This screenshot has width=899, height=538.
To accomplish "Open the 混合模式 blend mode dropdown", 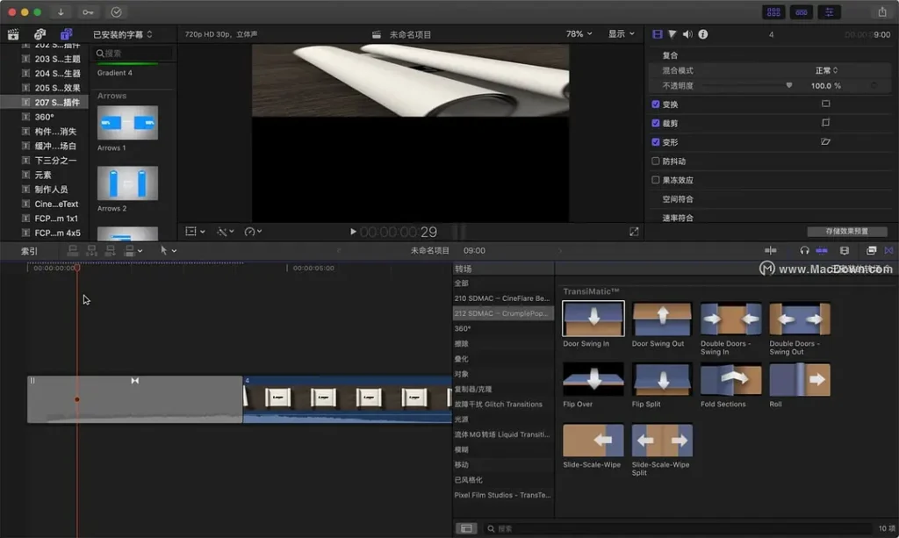I will (x=825, y=70).
